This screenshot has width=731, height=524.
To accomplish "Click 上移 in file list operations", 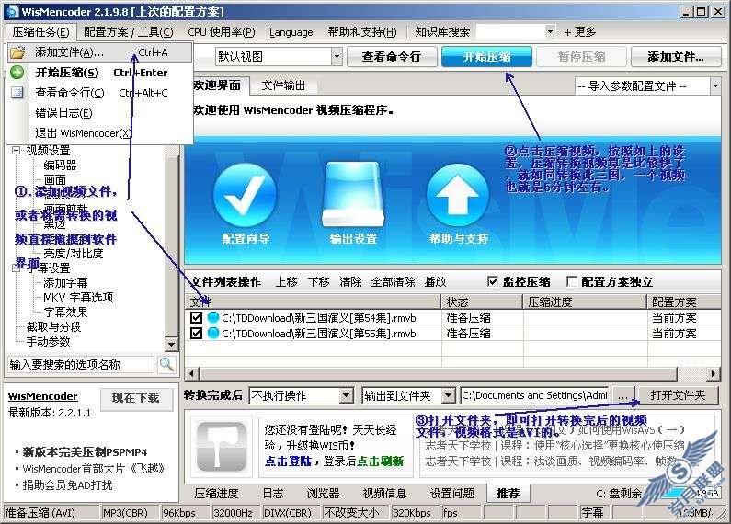I will point(286,281).
